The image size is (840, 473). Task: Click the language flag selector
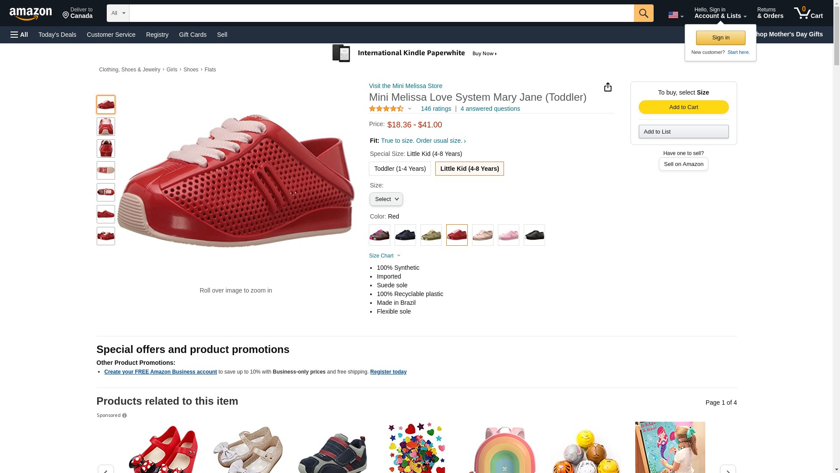[675, 15]
